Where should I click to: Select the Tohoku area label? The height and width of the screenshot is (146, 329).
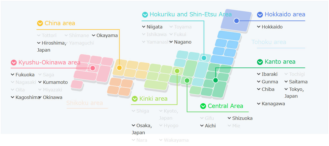point(269,42)
